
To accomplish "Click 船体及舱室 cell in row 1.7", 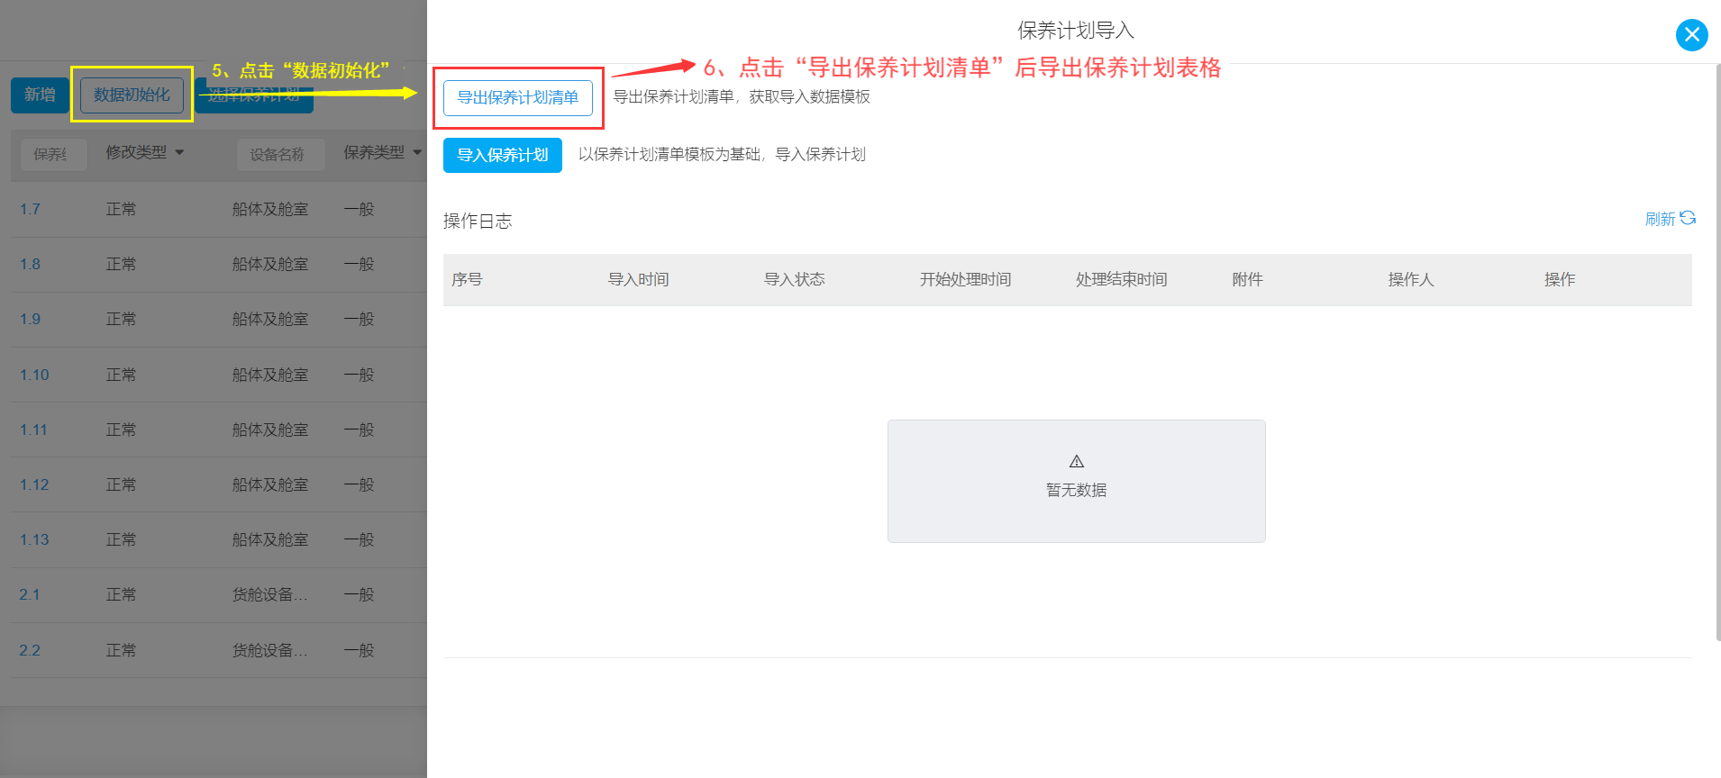I will pyautogui.click(x=269, y=209).
